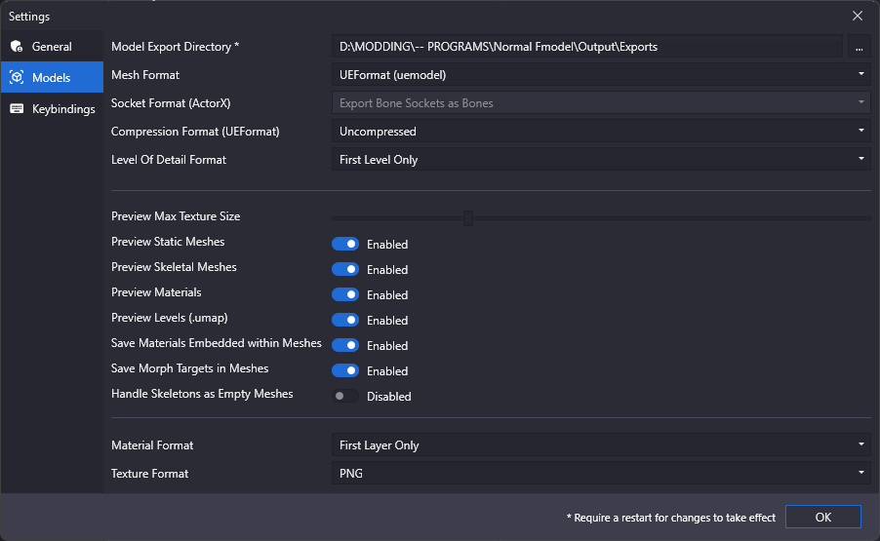880x541 pixels.
Task: Open the browse ellipsis for export directory
Action: coord(859,47)
